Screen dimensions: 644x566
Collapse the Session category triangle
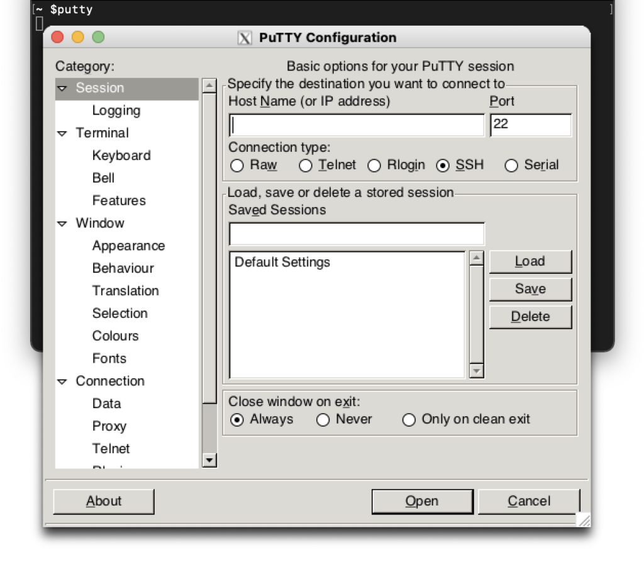click(x=62, y=88)
